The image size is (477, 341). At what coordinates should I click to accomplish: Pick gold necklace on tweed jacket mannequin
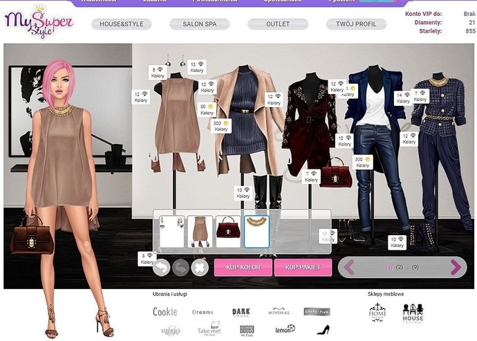click(438, 82)
